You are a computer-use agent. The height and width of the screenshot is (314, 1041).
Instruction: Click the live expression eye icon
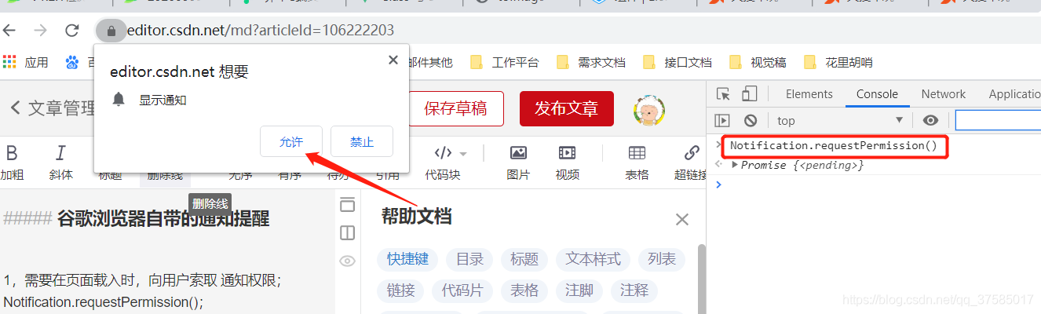coord(931,121)
